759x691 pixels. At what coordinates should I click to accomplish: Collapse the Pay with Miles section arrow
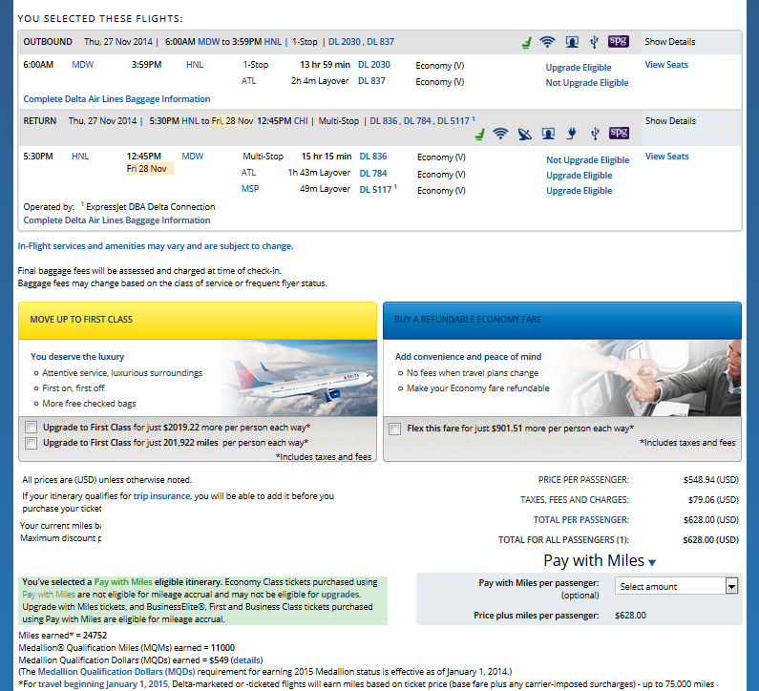[x=652, y=563]
